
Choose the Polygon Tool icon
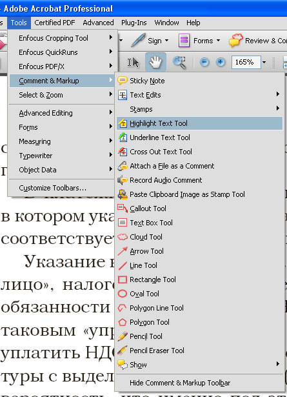coord(123,322)
